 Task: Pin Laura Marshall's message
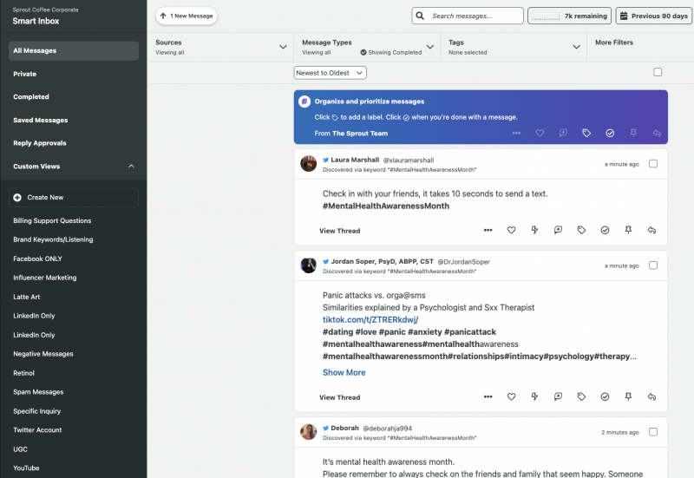click(x=628, y=230)
